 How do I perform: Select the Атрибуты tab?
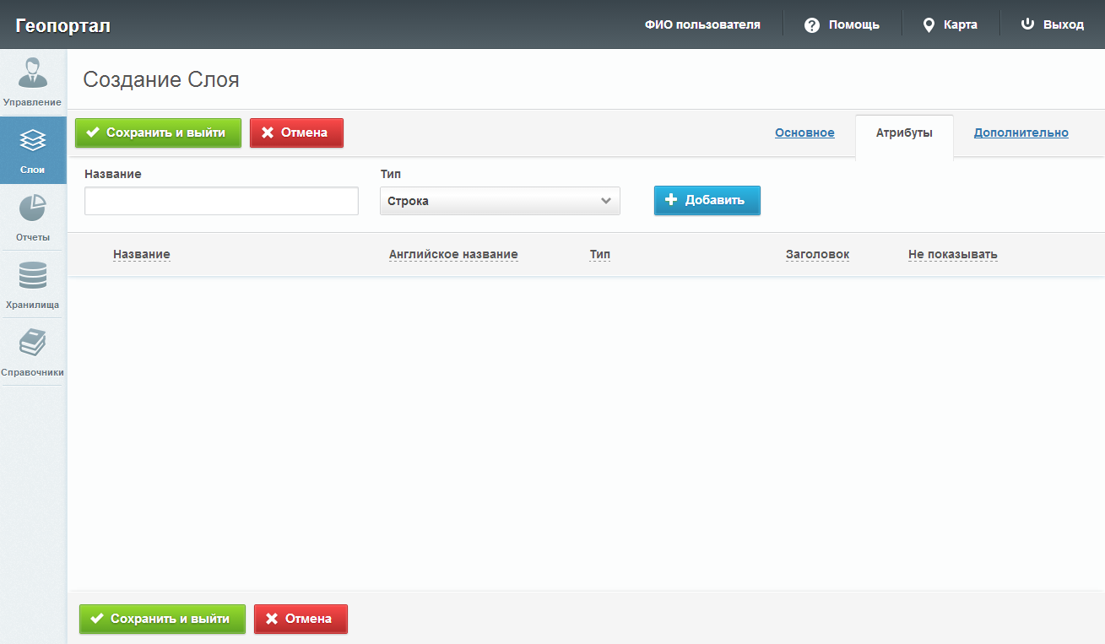[904, 133]
